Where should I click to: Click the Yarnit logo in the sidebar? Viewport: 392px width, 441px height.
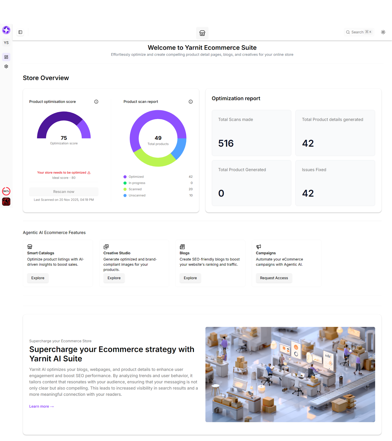[6, 30]
